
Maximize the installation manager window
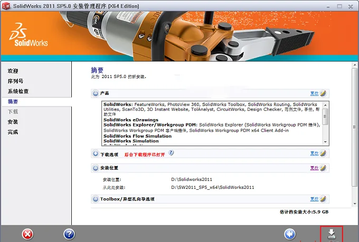tap(339, 6)
